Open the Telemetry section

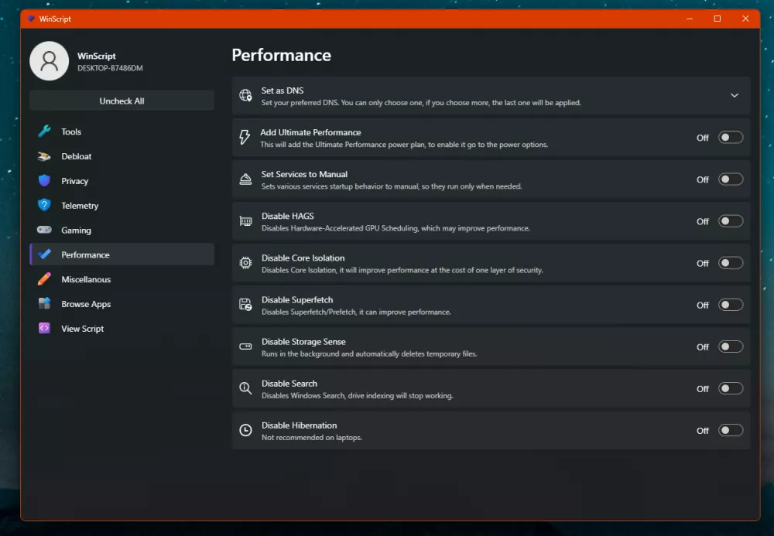tap(80, 206)
